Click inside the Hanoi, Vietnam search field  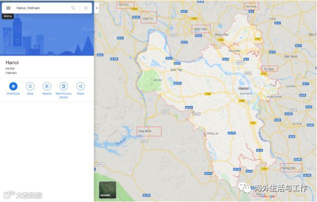coord(42,8)
